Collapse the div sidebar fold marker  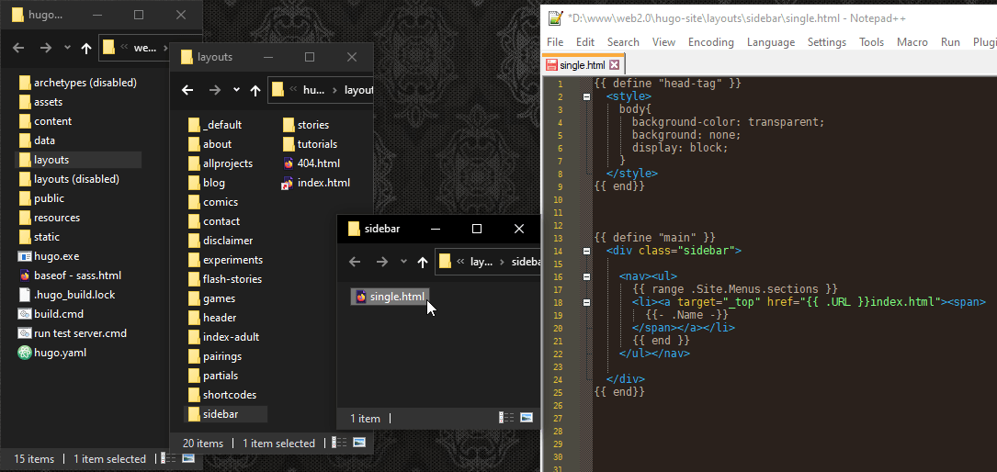pos(586,250)
